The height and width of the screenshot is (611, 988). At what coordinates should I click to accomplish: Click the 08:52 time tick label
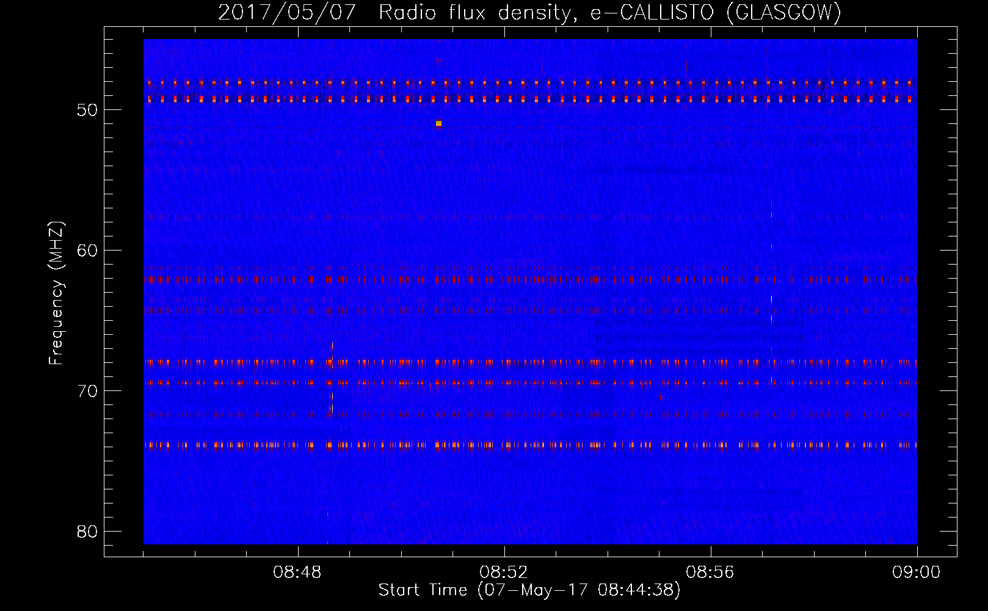pos(504,573)
